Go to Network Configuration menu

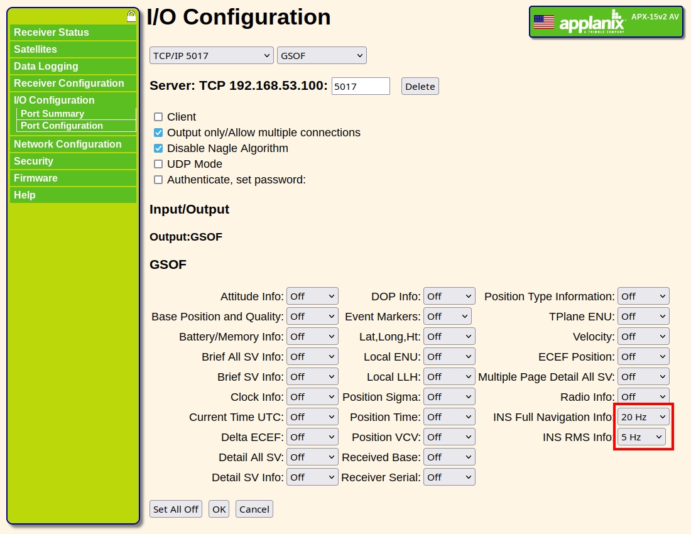(73, 144)
